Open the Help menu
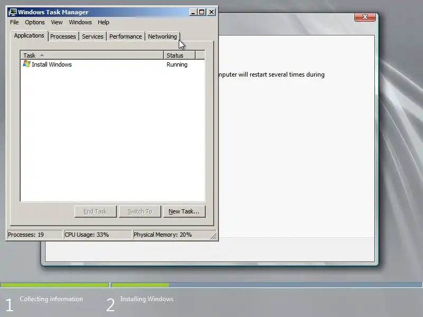 click(x=103, y=22)
